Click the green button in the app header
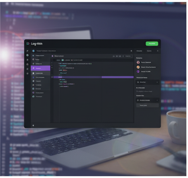The image size is (188, 178). 152,44
